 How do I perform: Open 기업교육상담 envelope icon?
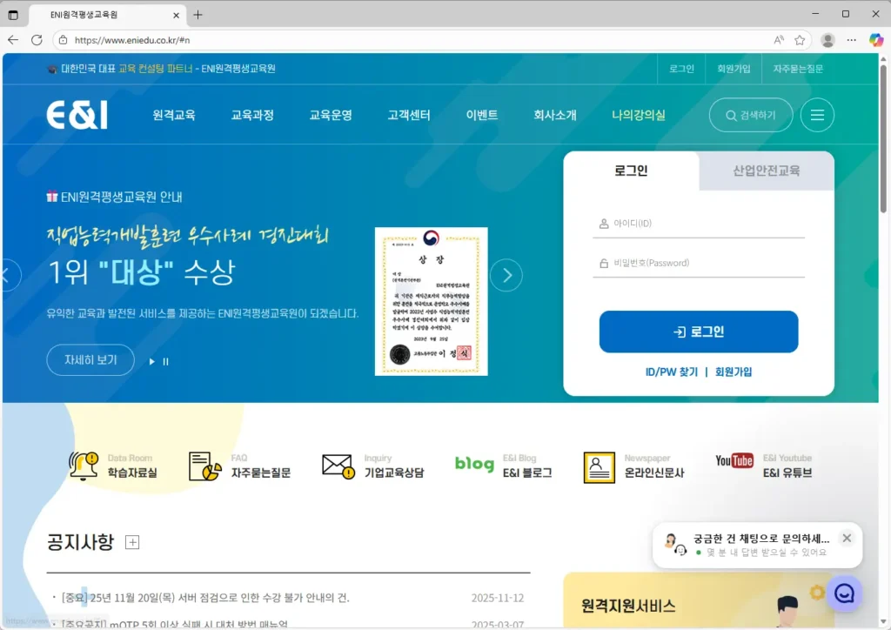click(x=338, y=466)
